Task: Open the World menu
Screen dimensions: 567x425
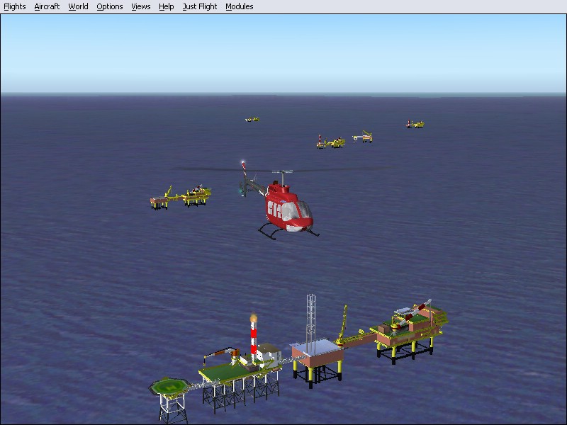Action: coord(78,6)
